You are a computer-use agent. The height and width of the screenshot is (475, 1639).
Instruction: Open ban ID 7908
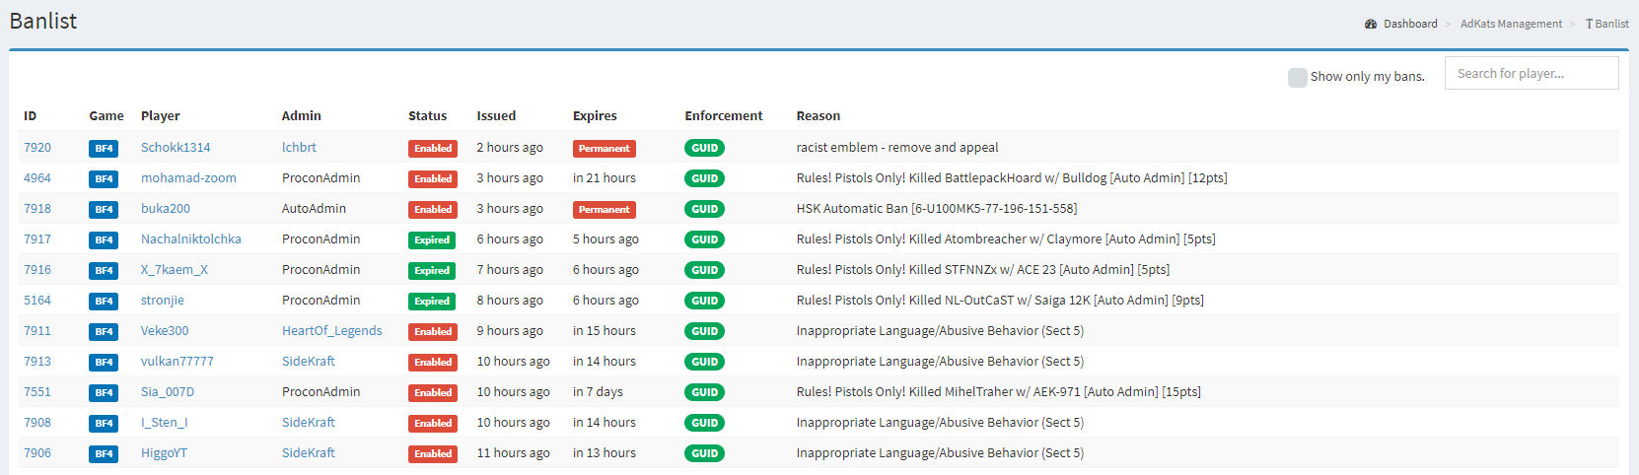click(37, 423)
